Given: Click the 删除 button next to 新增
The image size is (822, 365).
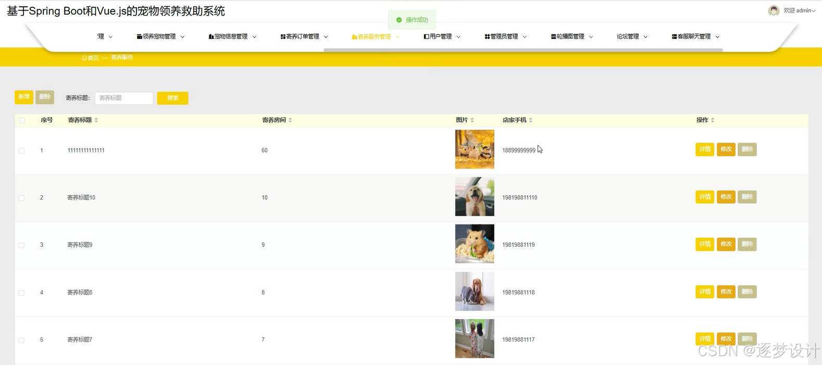Looking at the screenshot, I should 45,97.
